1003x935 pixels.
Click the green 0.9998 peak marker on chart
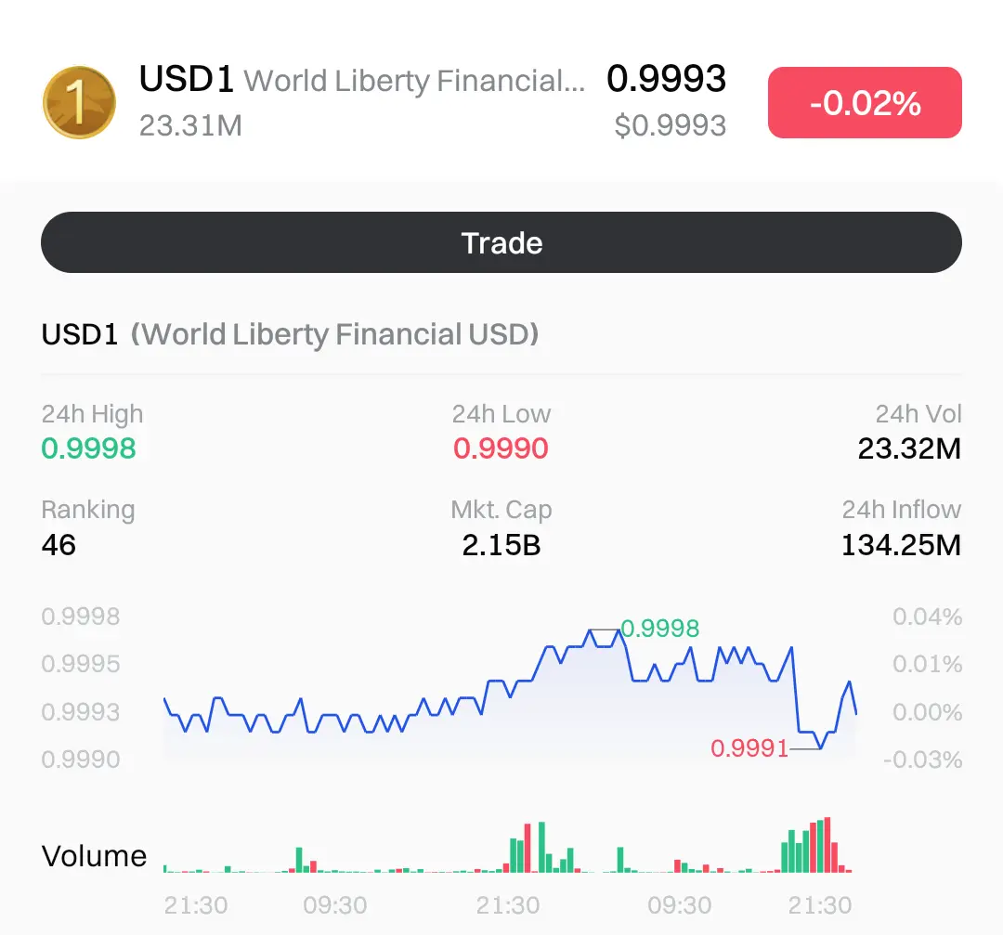[x=659, y=629]
